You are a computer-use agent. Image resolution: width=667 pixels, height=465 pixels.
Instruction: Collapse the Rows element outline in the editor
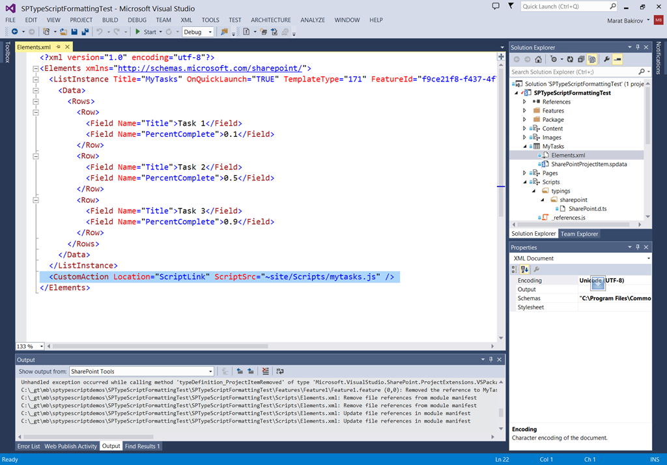coord(36,102)
